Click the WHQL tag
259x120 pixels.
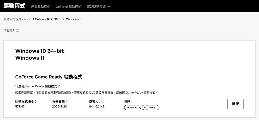[x=153, y=107]
